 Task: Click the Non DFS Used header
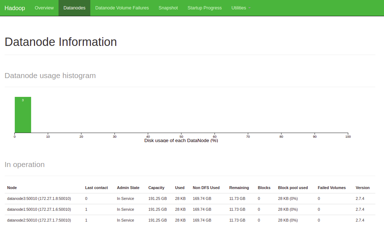tap(206, 188)
